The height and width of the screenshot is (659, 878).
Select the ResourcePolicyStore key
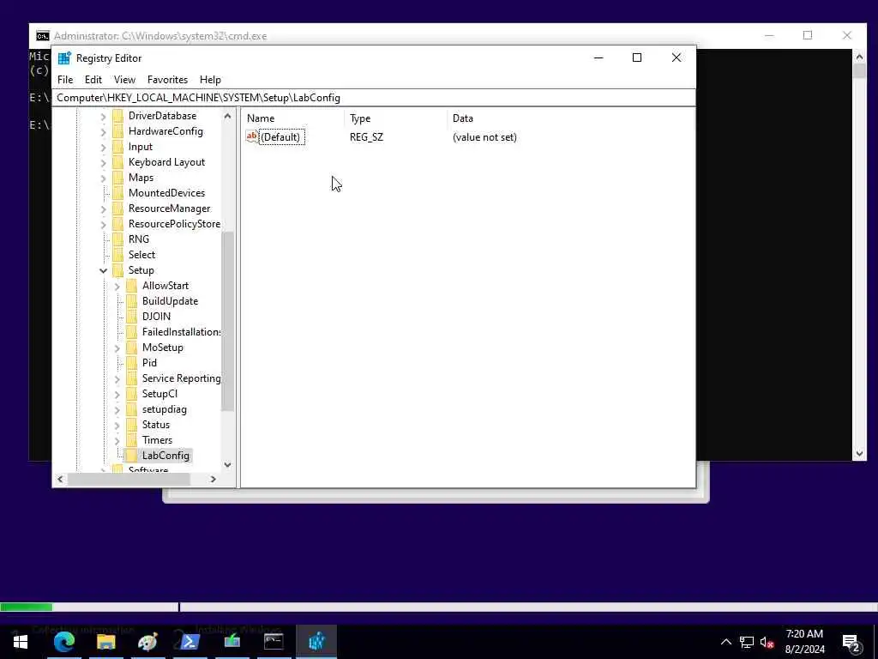(x=174, y=224)
